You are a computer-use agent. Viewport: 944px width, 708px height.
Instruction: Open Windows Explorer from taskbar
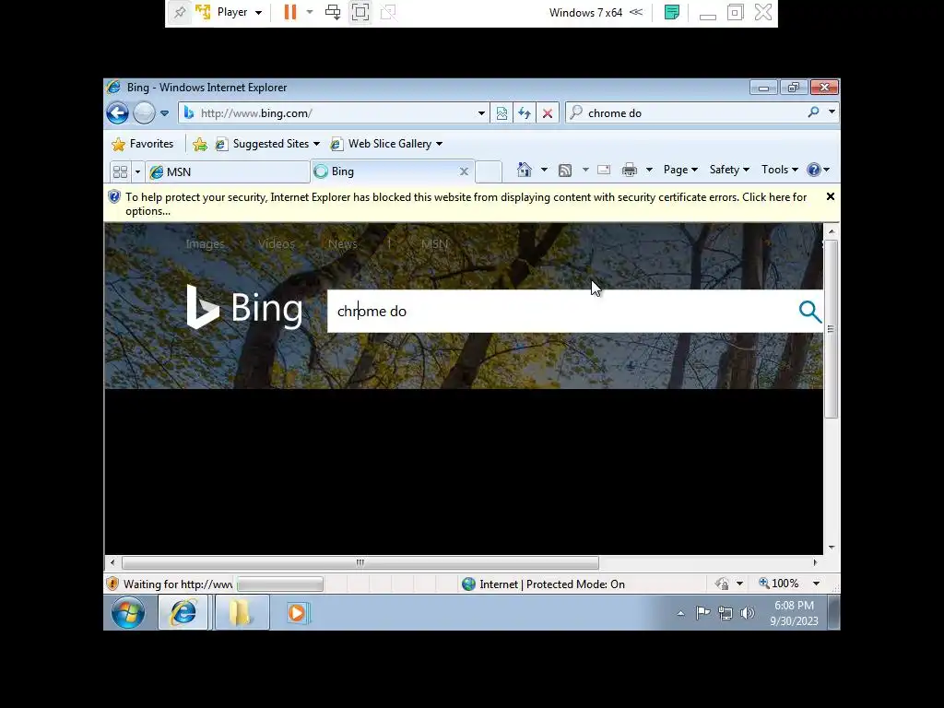point(241,613)
